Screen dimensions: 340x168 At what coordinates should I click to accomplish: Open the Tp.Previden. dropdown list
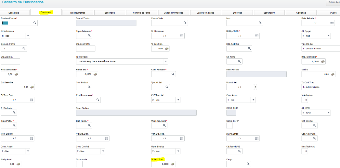tap(166, 62)
